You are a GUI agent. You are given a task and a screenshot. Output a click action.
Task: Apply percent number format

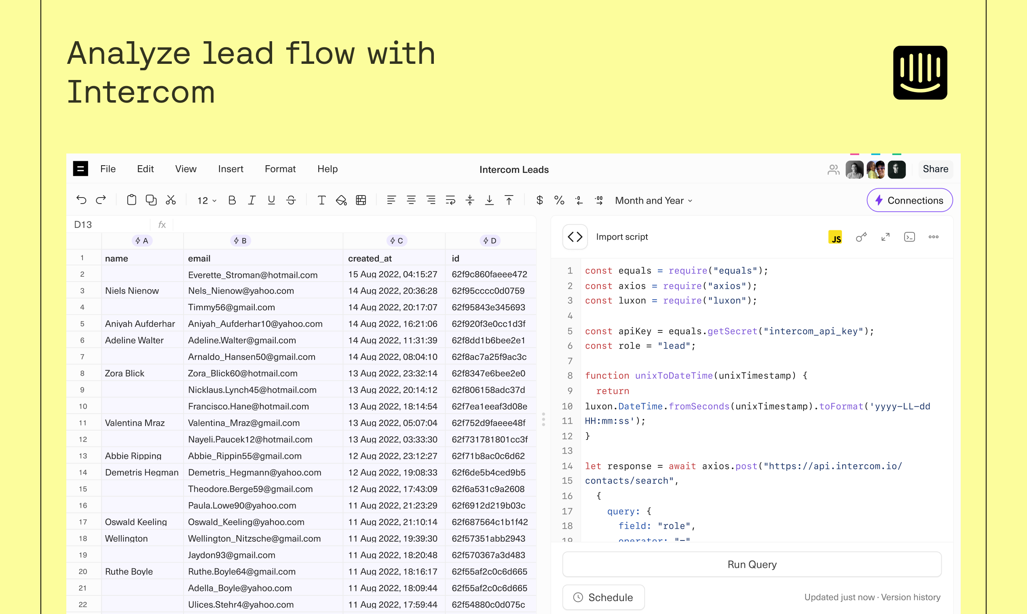(x=559, y=200)
